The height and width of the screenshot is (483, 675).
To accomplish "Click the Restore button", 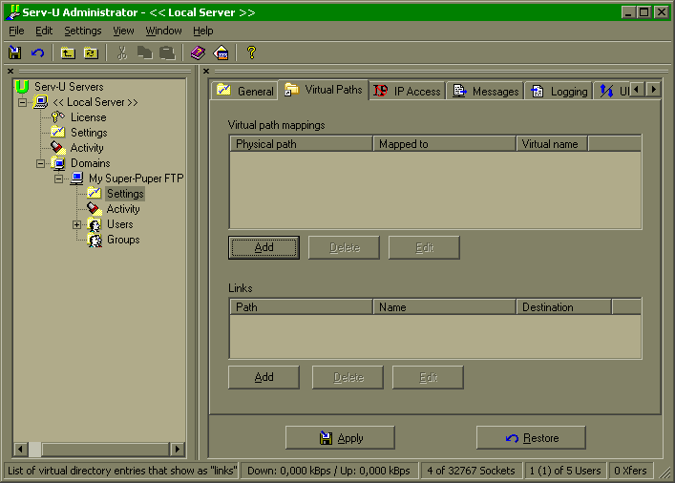I will click(531, 438).
